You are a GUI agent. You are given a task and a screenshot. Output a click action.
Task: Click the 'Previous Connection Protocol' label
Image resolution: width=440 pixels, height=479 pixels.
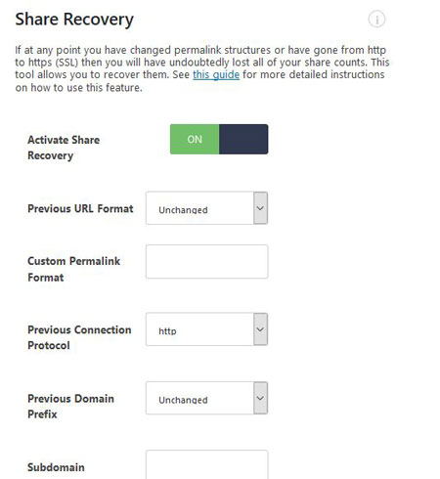79,337
